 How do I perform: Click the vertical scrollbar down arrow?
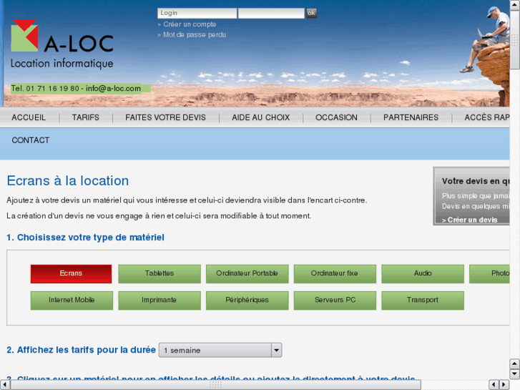514,374
